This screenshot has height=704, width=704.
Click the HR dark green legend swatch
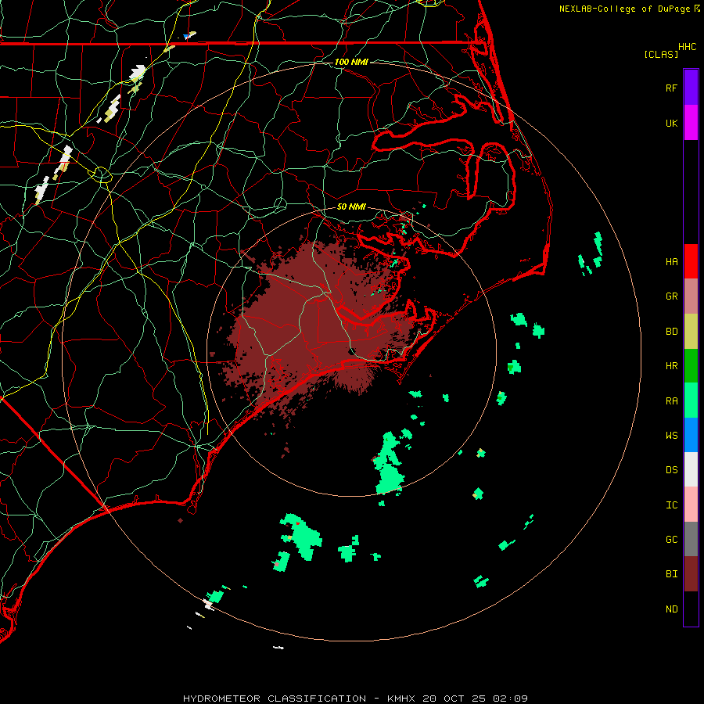coord(691,366)
